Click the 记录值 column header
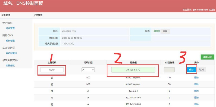Image resolution: width=216 pixels, height=107 pixels. [x=133, y=63]
